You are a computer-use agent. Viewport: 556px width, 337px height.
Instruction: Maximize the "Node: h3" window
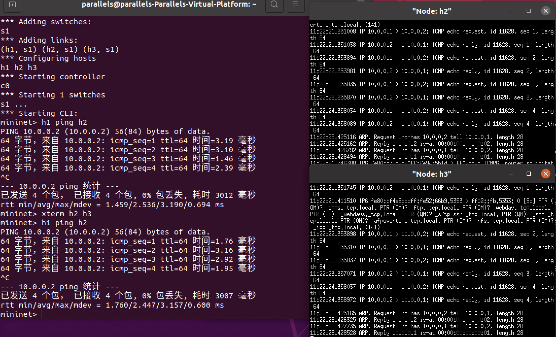click(x=529, y=174)
